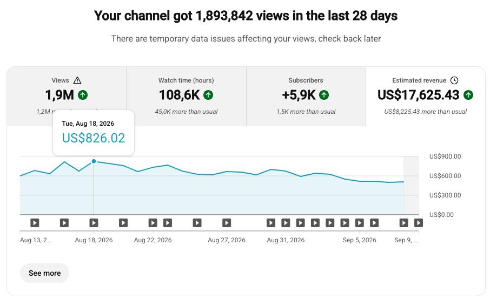
Task: Click the US$826.02 tooltip value
Action: 94,138
